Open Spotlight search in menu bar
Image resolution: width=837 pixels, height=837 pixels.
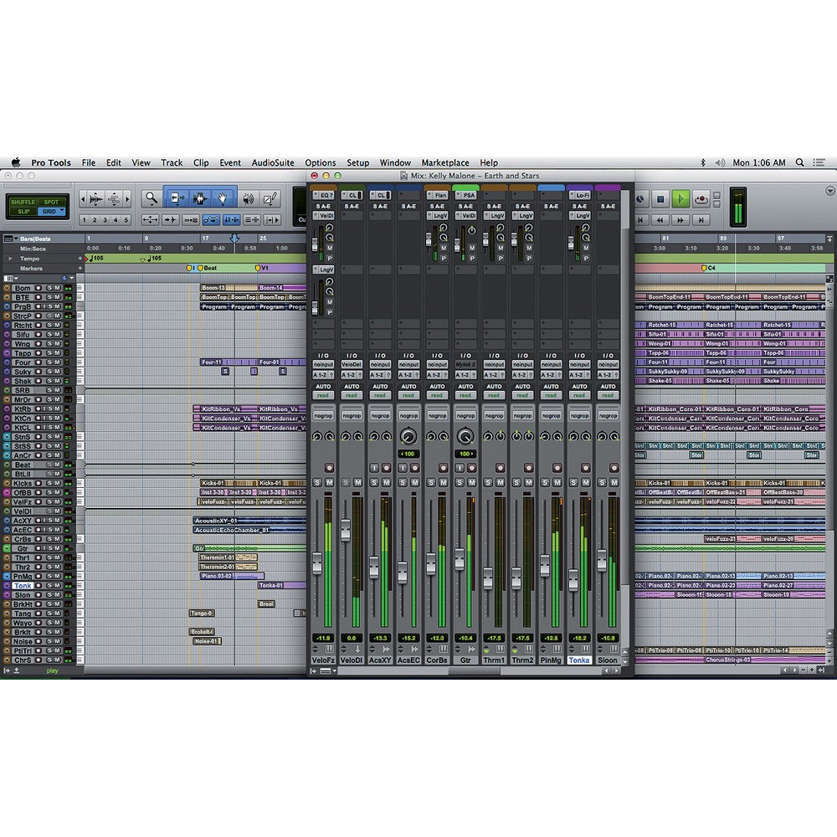point(799,162)
